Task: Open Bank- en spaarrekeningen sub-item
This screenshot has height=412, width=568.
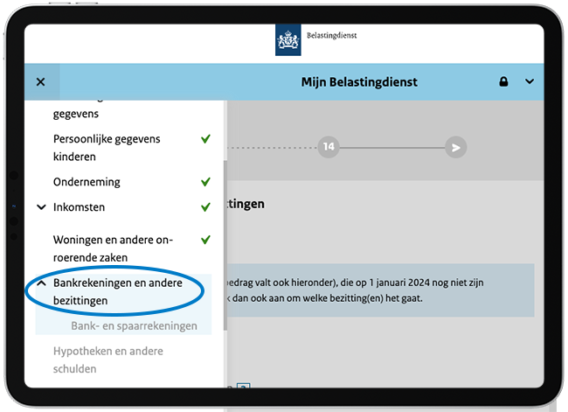Action: coord(134,326)
